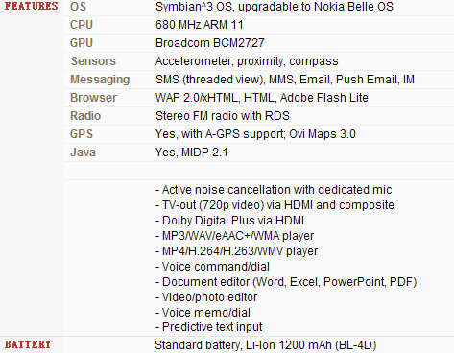Click the BATTERY section heading
The height and width of the screenshot is (353, 454).
[28, 344]
